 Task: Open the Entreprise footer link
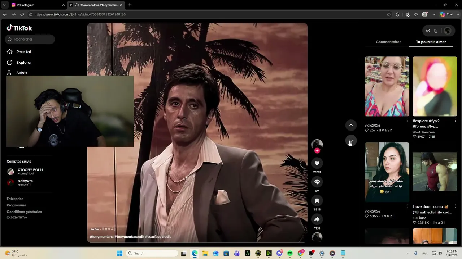[15, 199]
